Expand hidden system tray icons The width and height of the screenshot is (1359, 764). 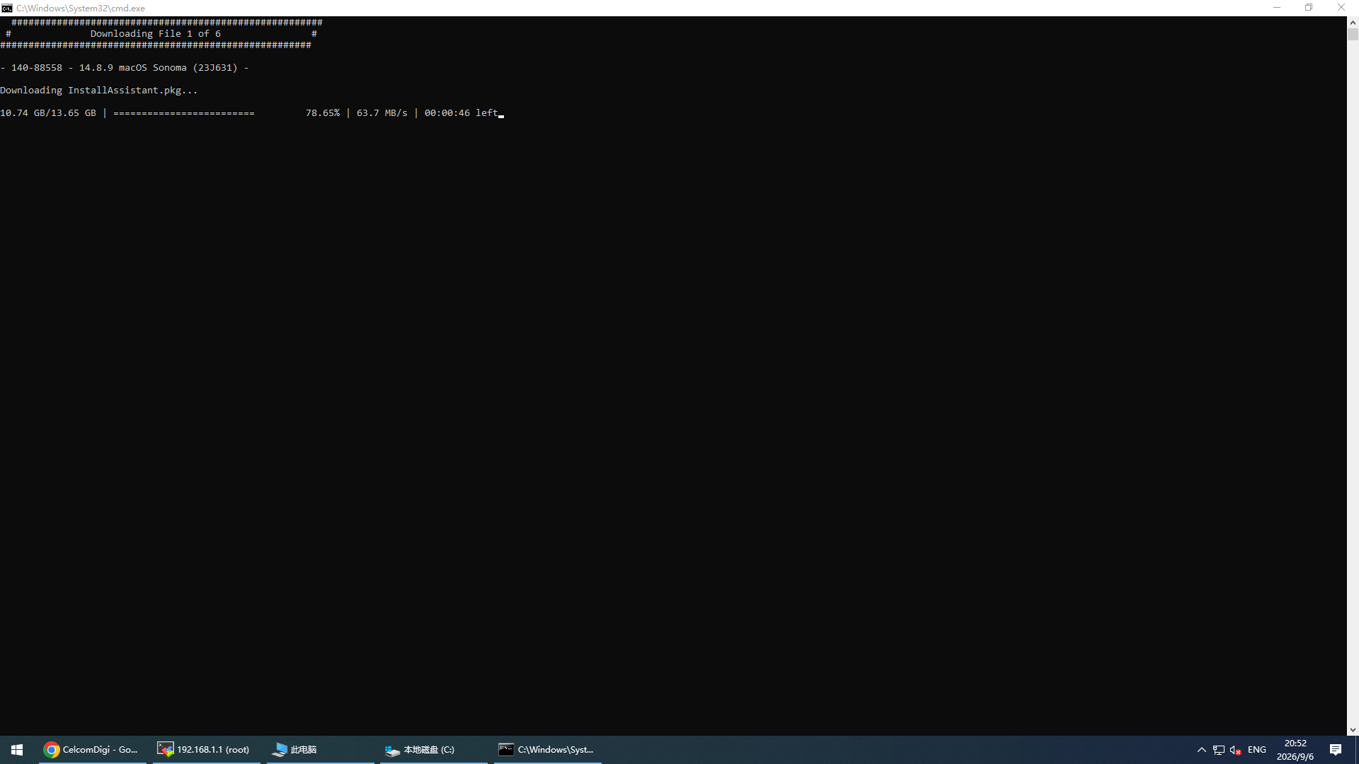tap(1201, 750)
